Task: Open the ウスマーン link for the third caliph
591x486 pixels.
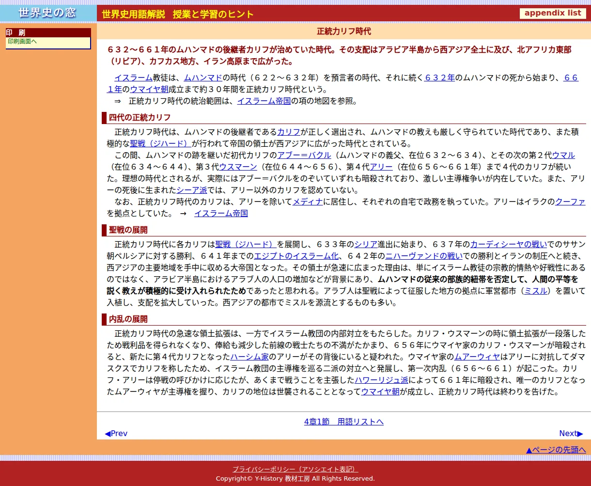Action: (x=237, y=167)
